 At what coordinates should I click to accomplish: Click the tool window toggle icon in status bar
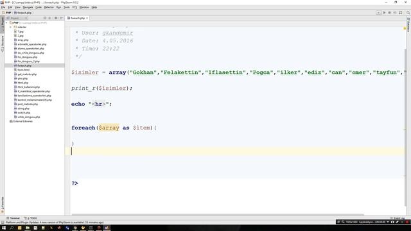3,223
